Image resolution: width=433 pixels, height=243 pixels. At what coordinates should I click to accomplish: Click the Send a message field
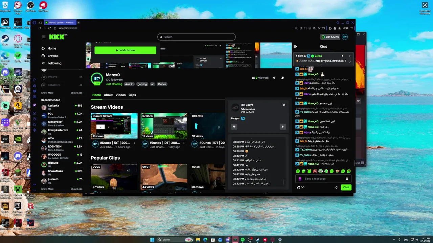pos(323,179)
